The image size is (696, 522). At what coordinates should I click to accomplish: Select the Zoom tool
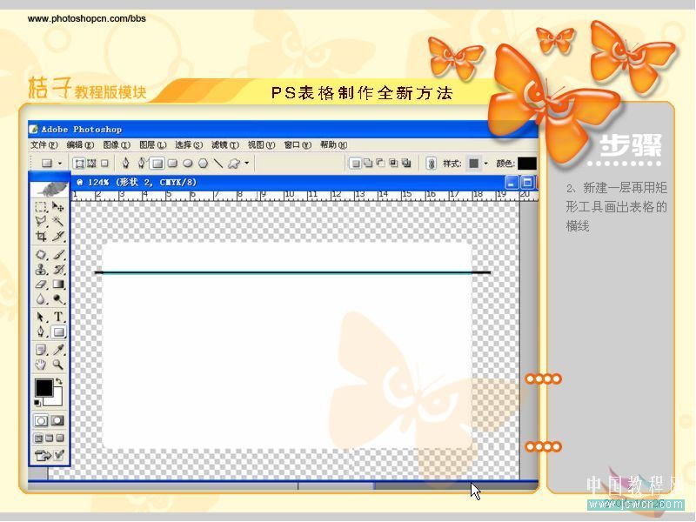57,365
